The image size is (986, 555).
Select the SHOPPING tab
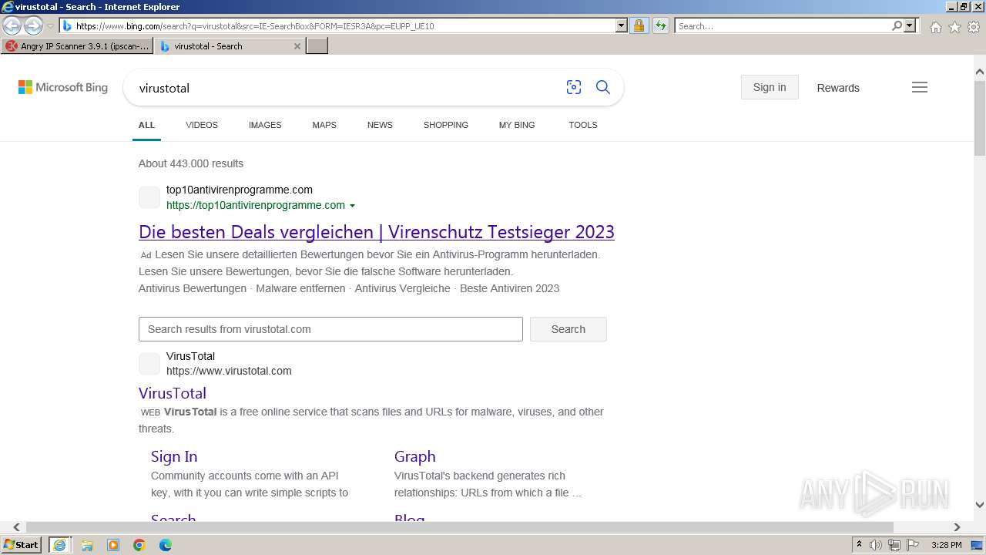tap(446, 125)
